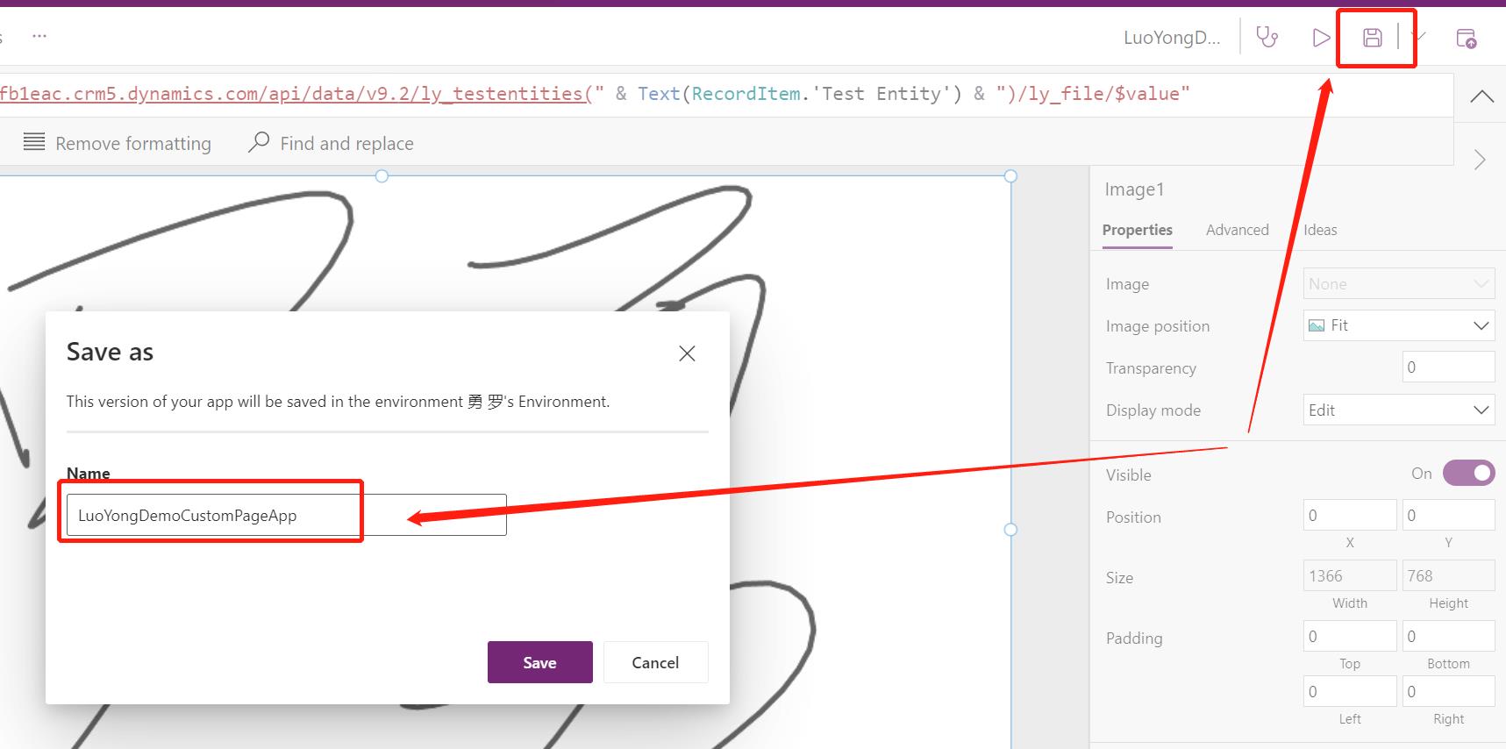
Task: Click the LuoYongD... app name label
Action: point(1172,38)
